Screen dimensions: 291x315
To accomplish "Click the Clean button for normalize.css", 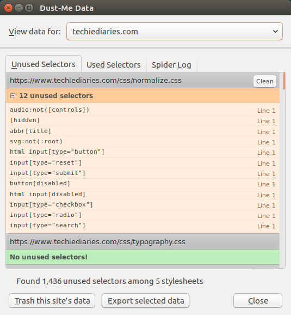I will pos(265,81).
